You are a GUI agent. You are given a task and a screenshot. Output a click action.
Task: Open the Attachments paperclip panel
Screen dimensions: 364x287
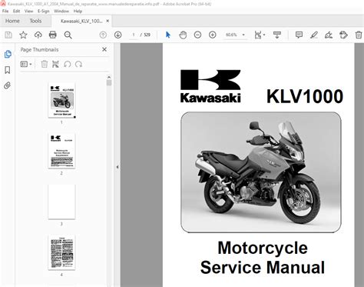click(x=8, y=85)
